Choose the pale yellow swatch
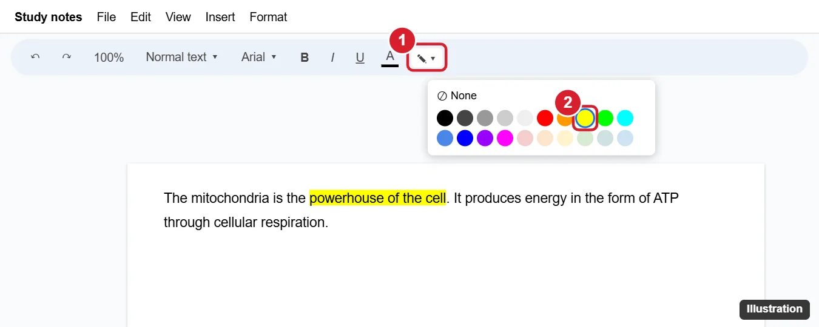The height and width of the screenshot is (327, 819). coord(565,138)
